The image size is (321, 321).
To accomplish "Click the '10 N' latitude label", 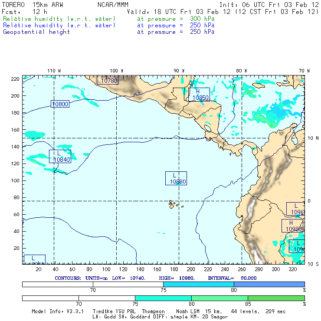I will coord(313,138).
